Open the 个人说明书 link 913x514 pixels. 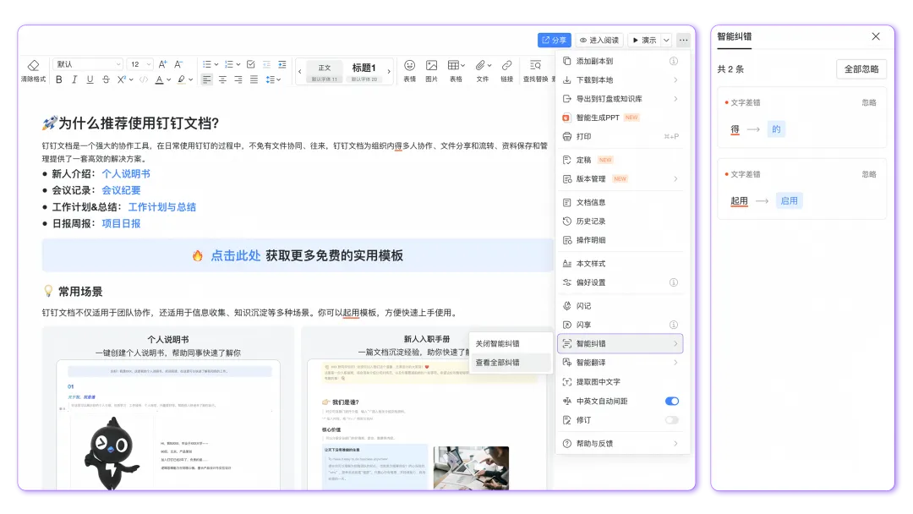coord(126,174)
